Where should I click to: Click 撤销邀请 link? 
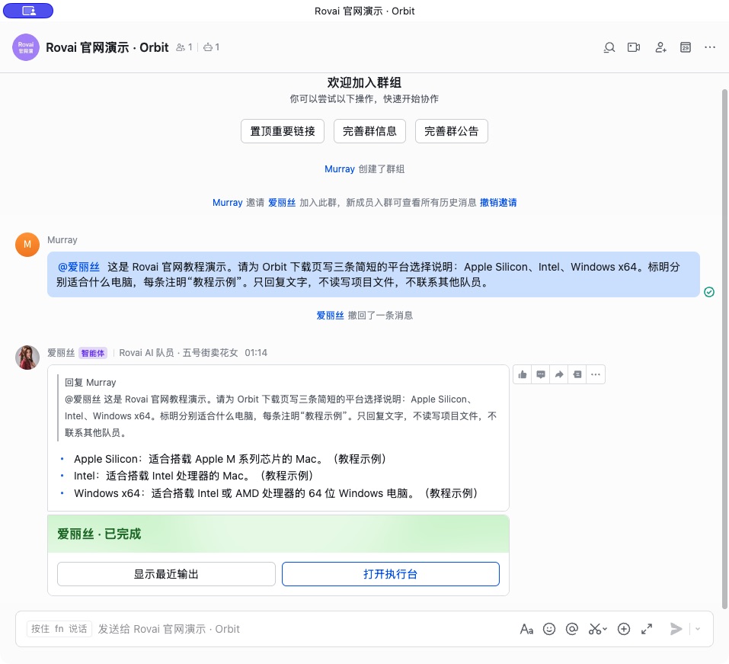498,203
